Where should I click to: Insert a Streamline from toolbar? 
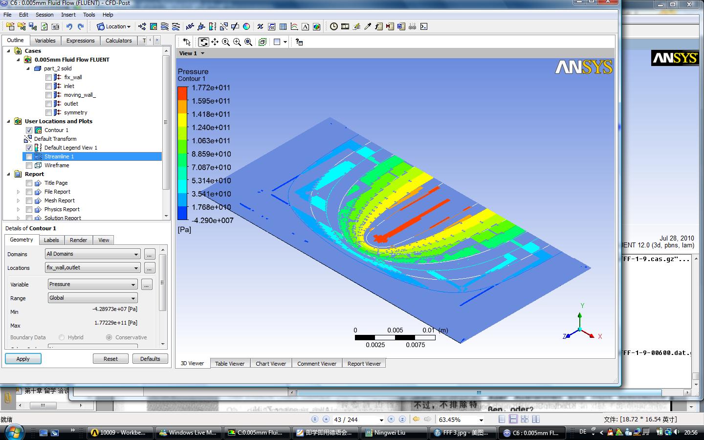tap(165, 26)
